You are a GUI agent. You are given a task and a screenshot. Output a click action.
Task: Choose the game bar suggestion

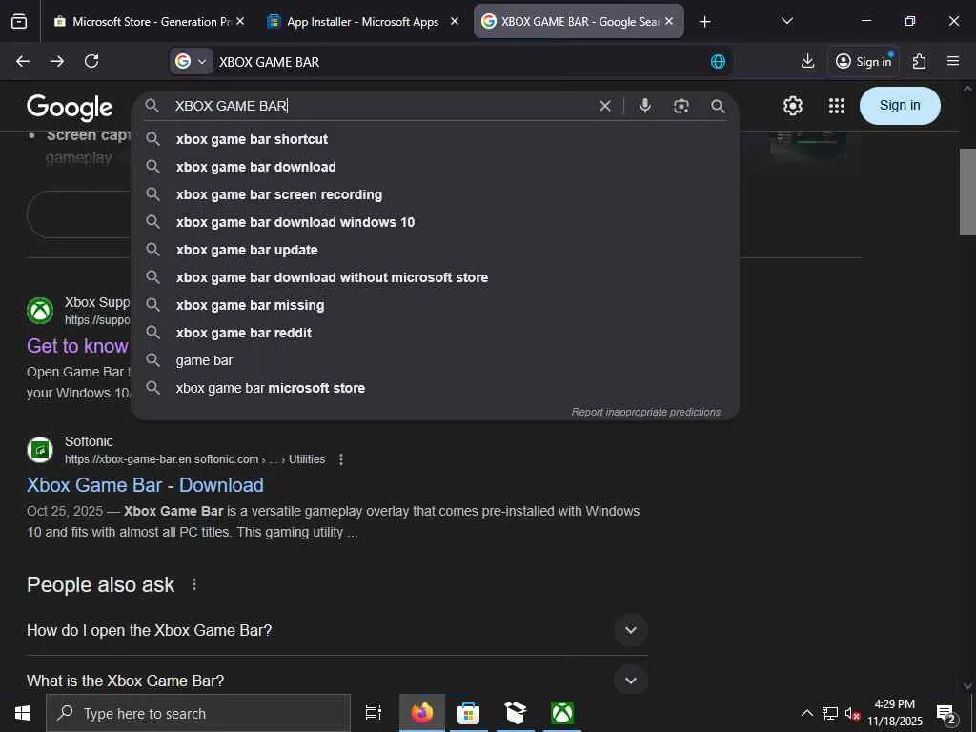point(435,360)
